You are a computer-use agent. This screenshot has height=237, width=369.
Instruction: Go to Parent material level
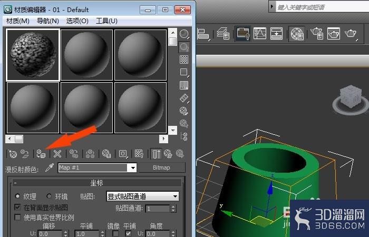tap(168, 154)
